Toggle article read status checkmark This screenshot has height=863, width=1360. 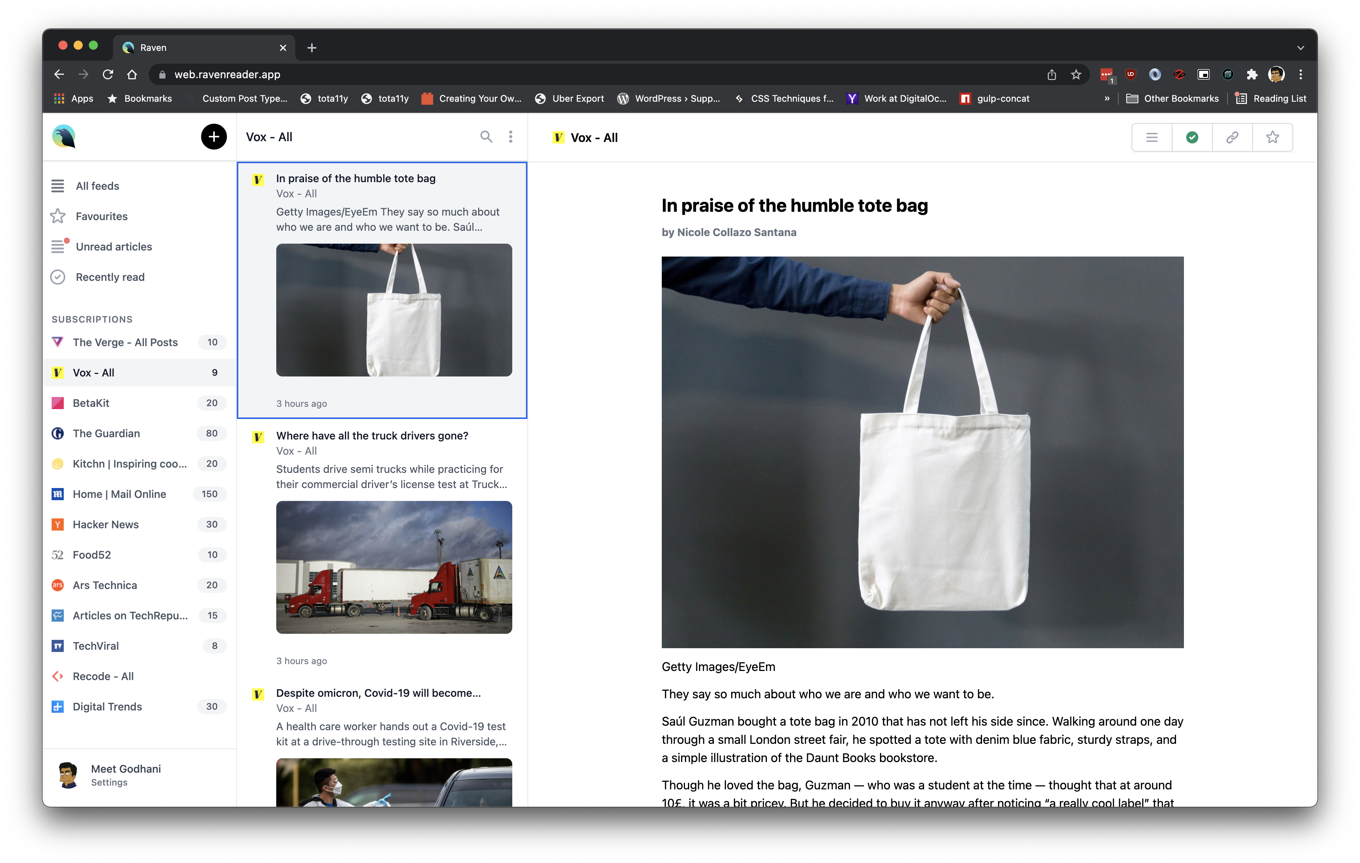point(1192,137)
